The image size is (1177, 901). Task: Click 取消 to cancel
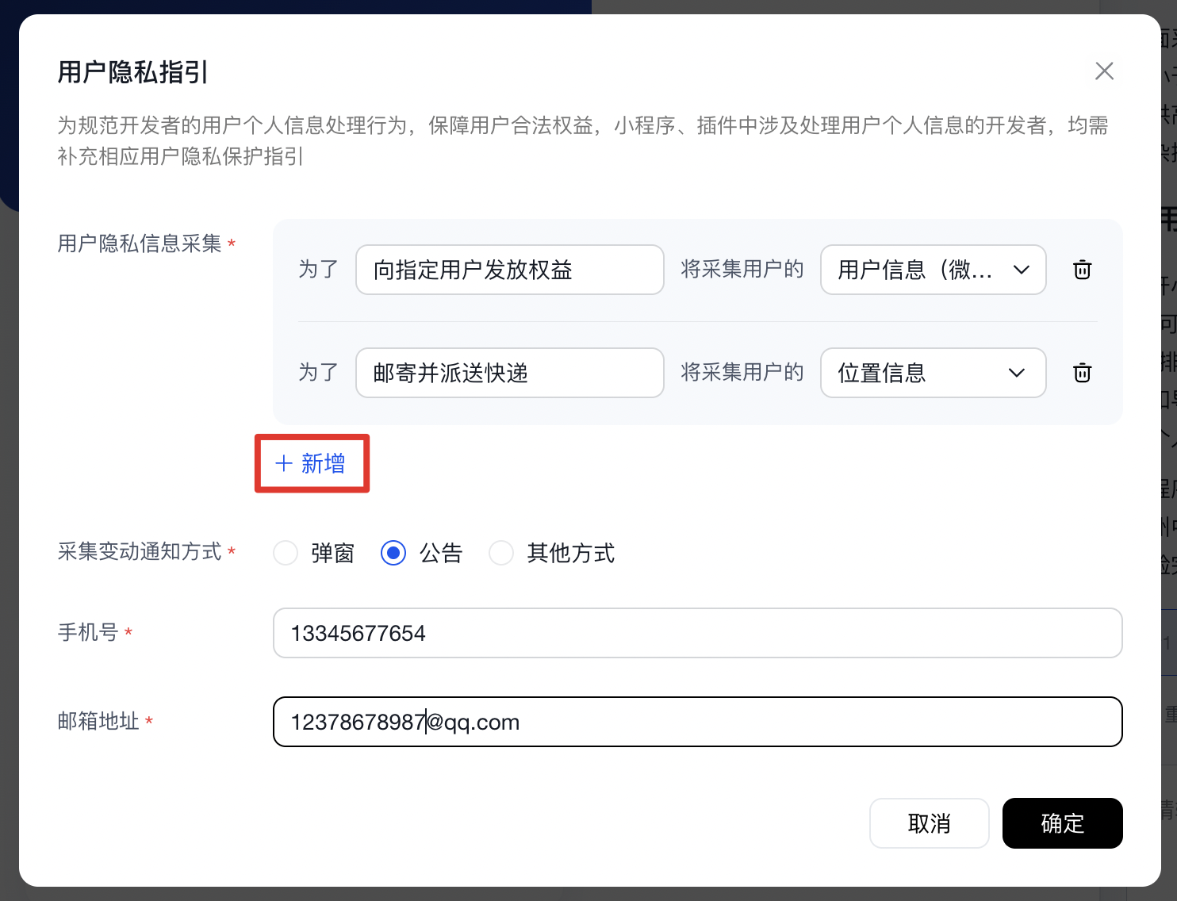929,823
